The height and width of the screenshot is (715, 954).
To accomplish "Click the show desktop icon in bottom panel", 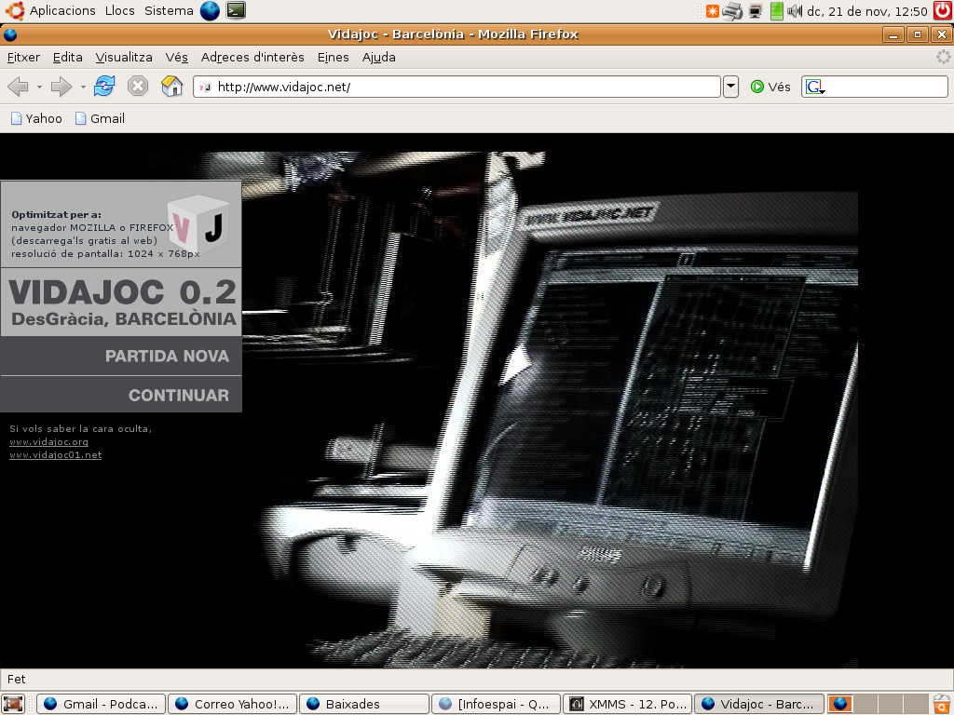I will [x=14, y=704].
